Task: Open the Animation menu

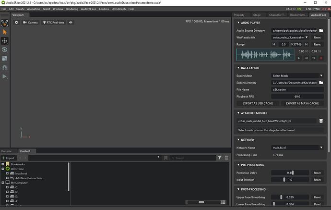Action: 34,9
